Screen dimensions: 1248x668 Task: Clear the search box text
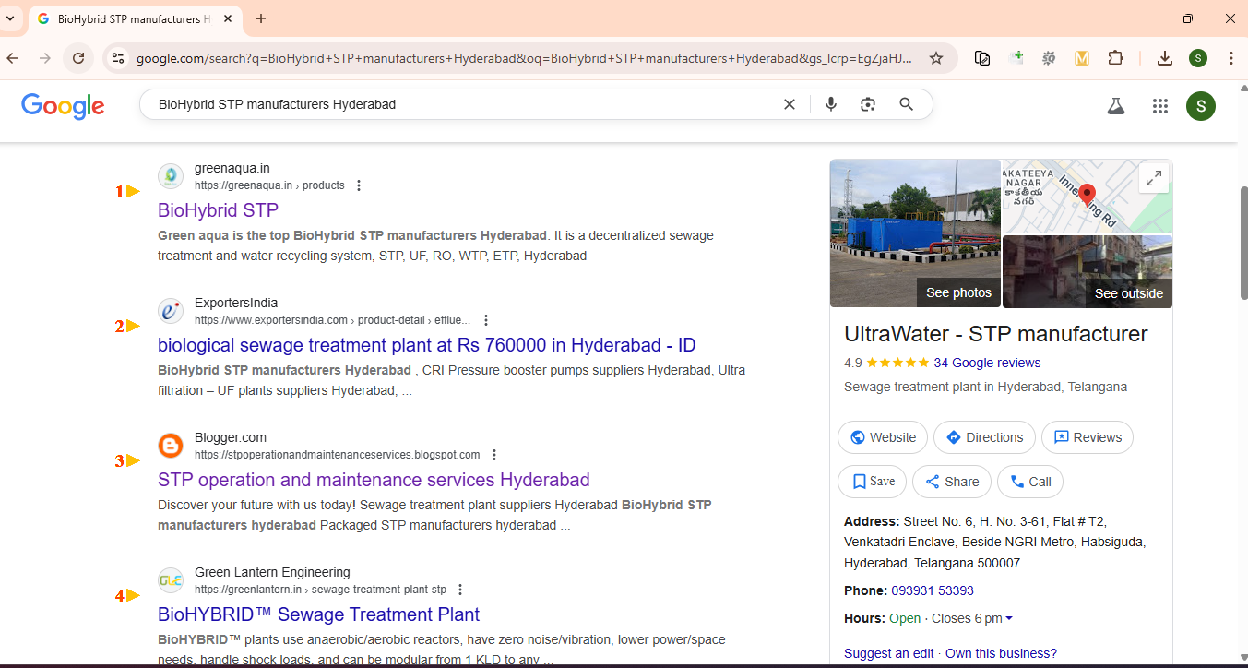790,104
